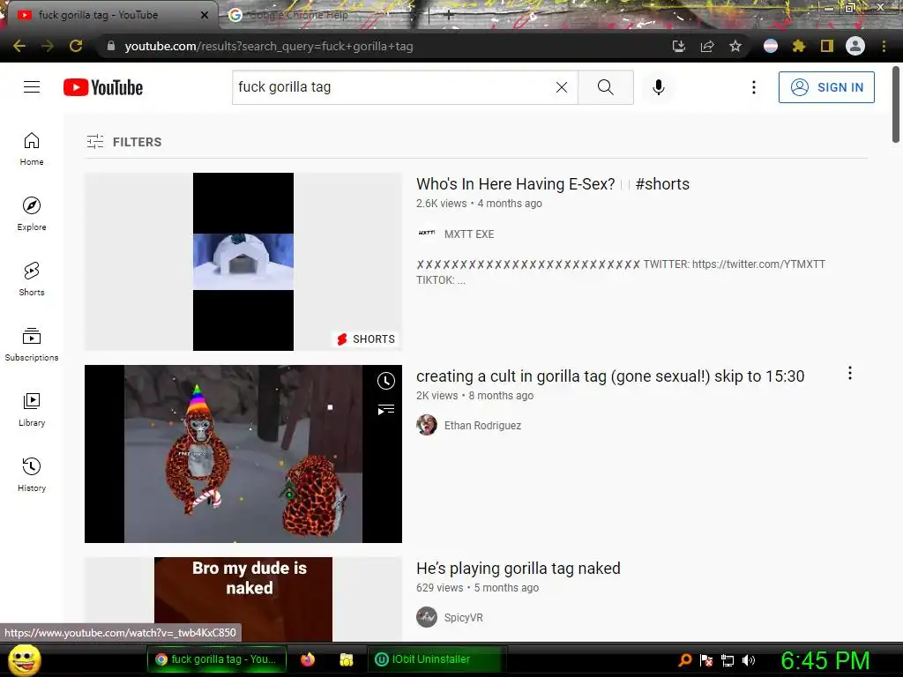Image resolution: width=903 pixels, height=677 pixels.
Task: Open History in the sidebar
Action: tap(32, 474)
